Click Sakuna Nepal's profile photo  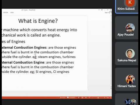coord(130,54)
